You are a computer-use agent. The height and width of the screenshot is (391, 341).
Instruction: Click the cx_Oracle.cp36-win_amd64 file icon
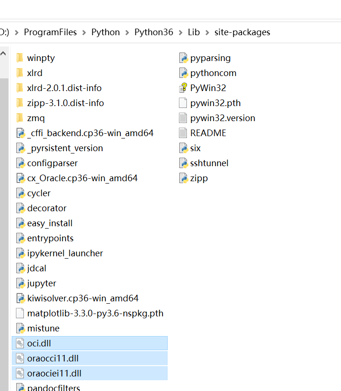[x=21, y=178]
